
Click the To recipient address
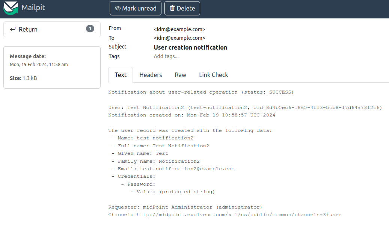179,38
